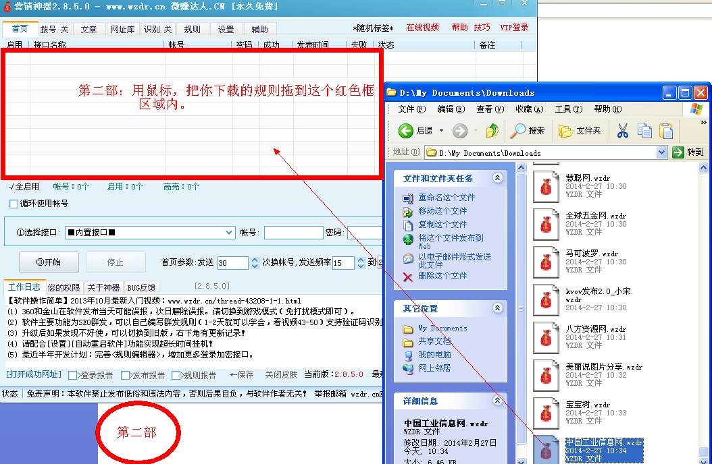Click the Copy icon in Explorer toolbar
Screen dimensions: 712x464
(644, 132)
